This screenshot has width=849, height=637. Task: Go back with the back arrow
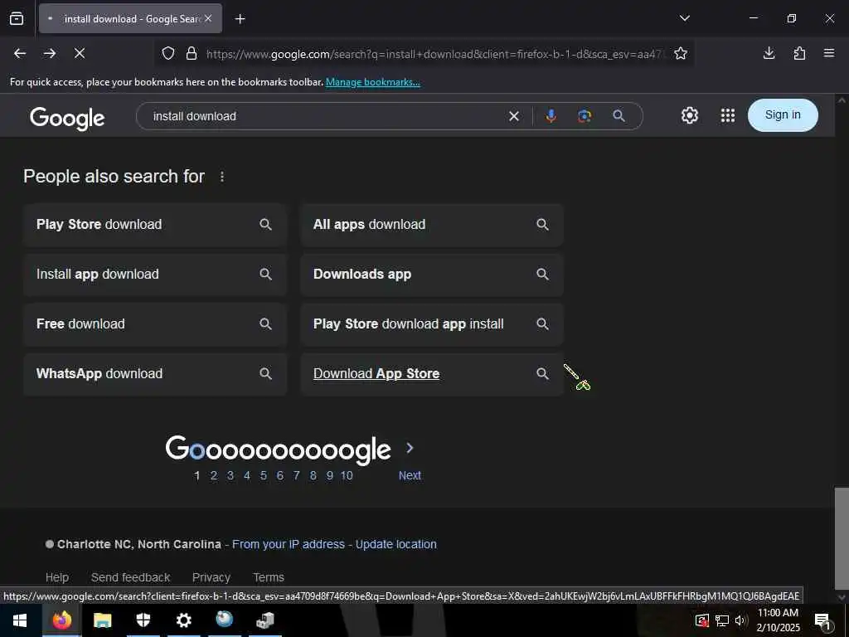(x=20, y=53)
